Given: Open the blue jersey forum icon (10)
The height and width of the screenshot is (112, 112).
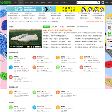Looking at the screenshot, I should click(11, 67).
